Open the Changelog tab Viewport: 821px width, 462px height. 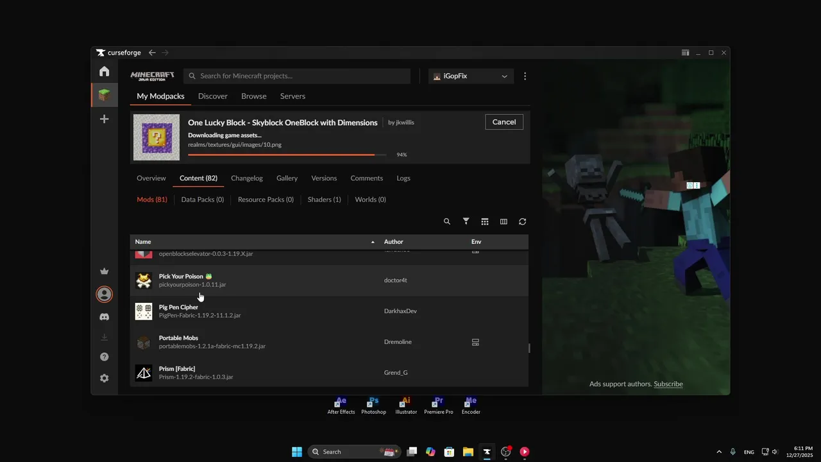coord(247,178)
